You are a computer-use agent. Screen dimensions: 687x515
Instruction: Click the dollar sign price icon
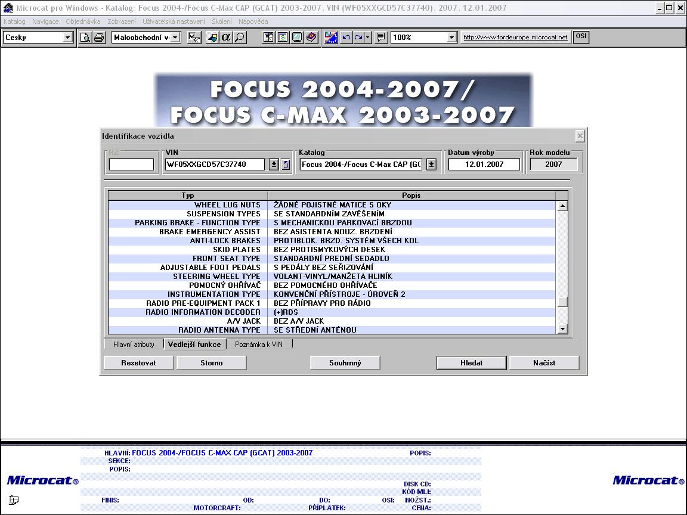[282, 38]
